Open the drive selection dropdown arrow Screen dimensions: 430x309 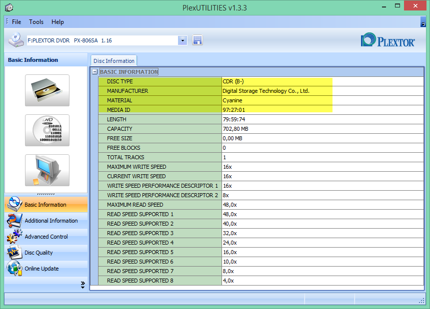click(182, 40)
